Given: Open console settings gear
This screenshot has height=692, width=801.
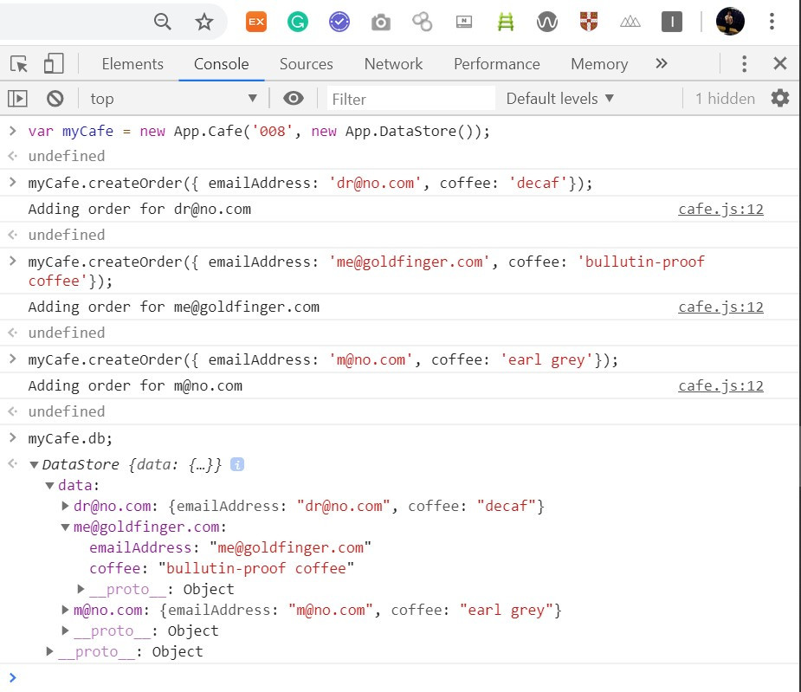Looking at the screenshot, I should tap(780, 98).
